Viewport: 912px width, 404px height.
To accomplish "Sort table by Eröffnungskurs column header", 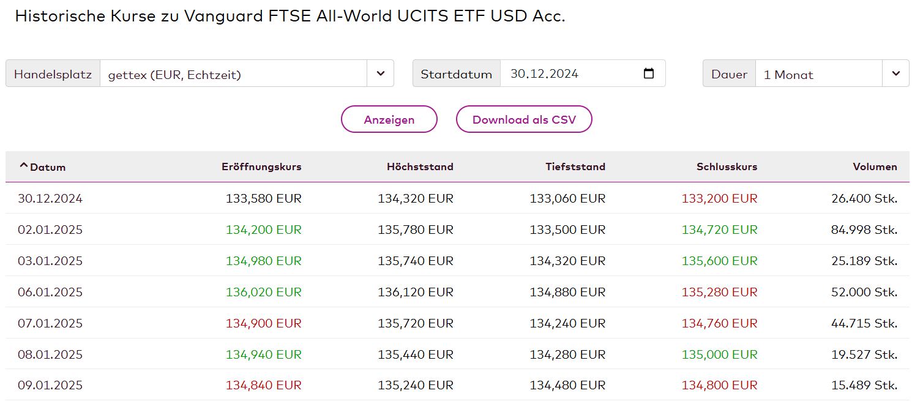I will click(x=261, y=166).
